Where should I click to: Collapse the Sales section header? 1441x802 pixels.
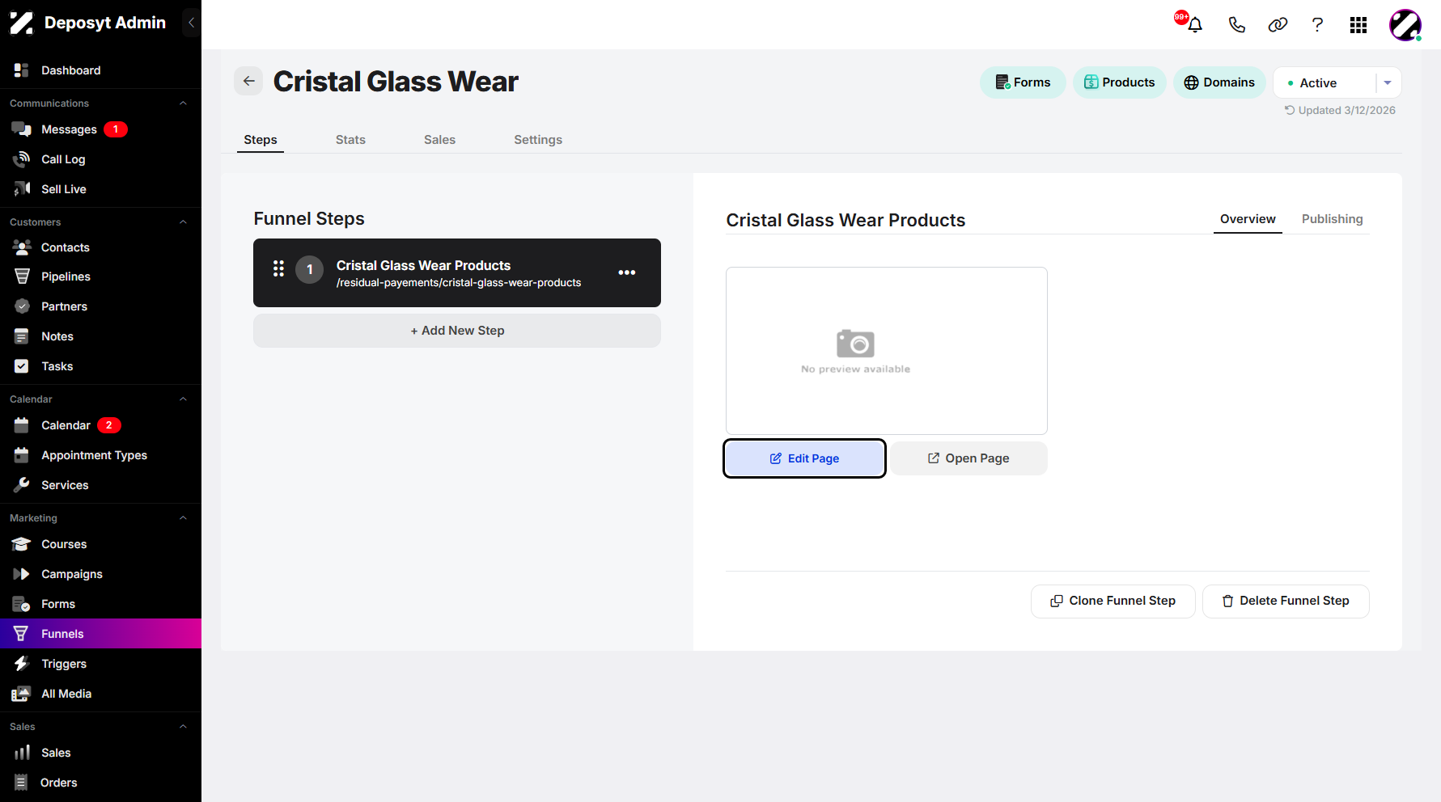[183, 727]
